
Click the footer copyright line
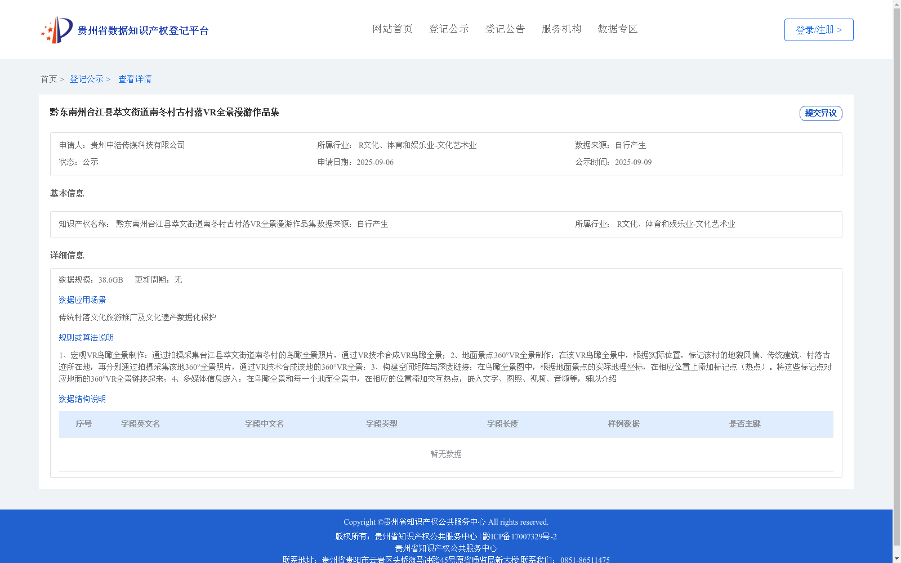[x=446, y=522]
